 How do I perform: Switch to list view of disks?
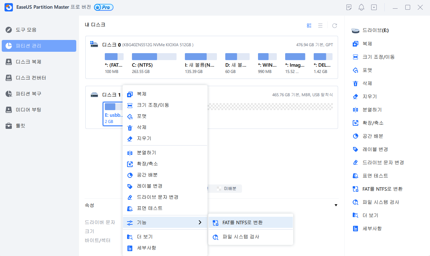pos(320,25)
